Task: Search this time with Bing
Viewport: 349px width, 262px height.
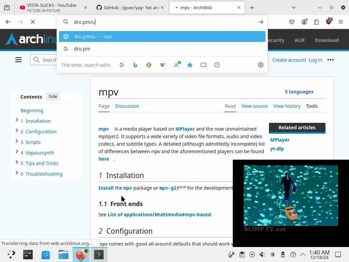Action: pos(135,65)
